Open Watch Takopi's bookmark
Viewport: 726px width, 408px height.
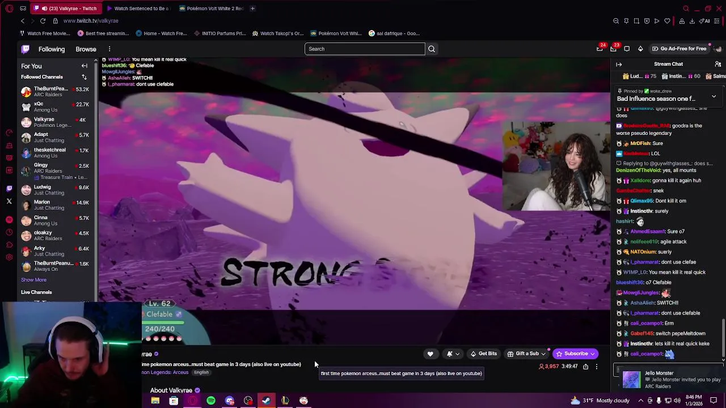[x=278, y=33]
